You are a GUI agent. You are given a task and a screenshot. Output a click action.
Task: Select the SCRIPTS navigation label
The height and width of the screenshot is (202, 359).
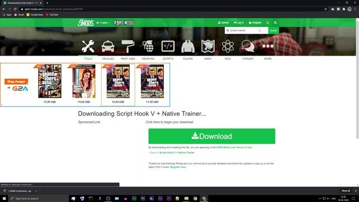point(168,59)
